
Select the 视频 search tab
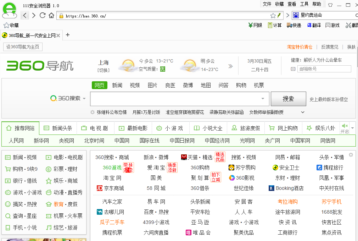tap(135, 85)
